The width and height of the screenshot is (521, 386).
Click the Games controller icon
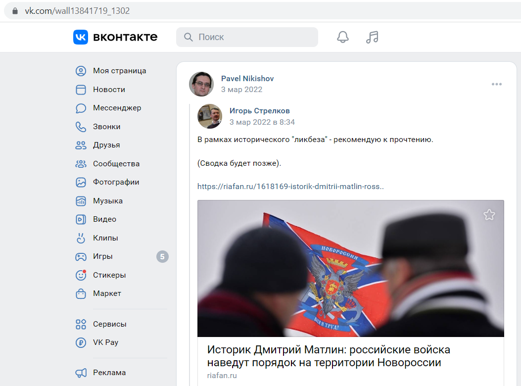click(x=81, y=256)
